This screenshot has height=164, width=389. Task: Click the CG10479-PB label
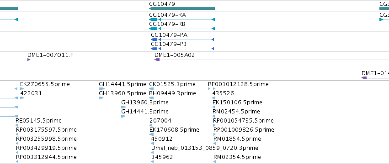point(169,44)
